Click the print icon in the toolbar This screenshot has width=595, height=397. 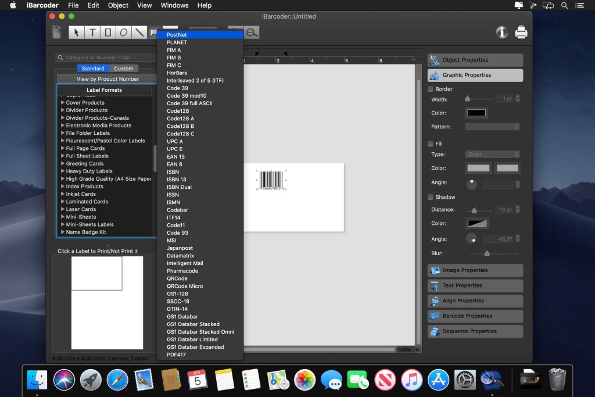coord(521,33)
